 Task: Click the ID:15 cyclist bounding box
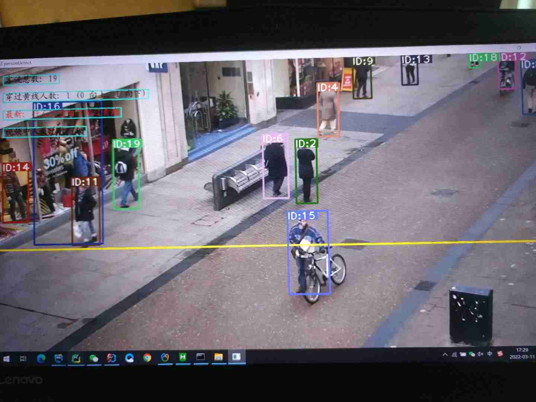(309, 253)
